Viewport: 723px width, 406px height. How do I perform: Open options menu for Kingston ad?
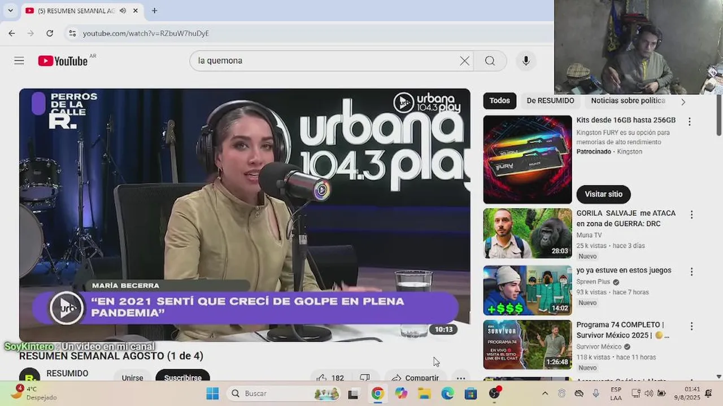pos(689,121)
